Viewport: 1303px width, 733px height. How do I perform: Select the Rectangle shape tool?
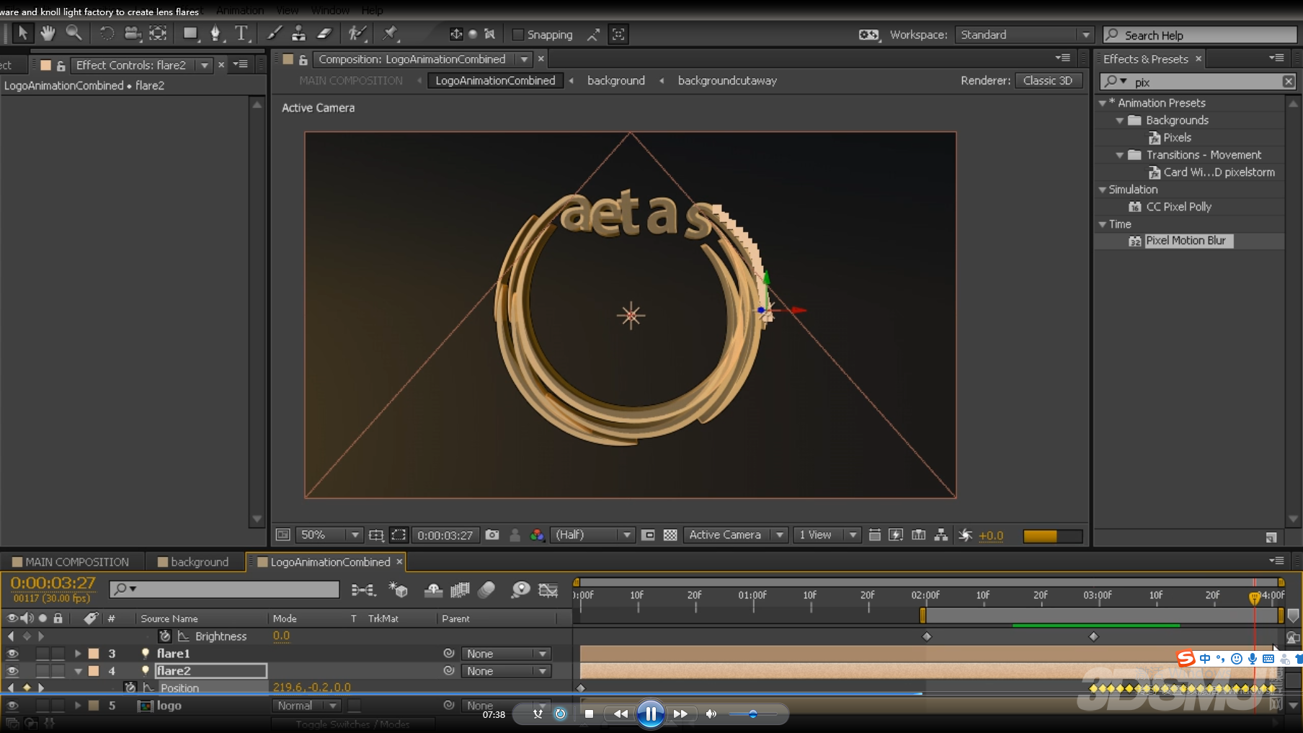190,33
